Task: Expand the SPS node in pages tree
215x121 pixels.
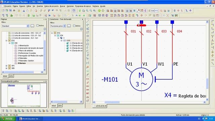Action: click(6, 66)
